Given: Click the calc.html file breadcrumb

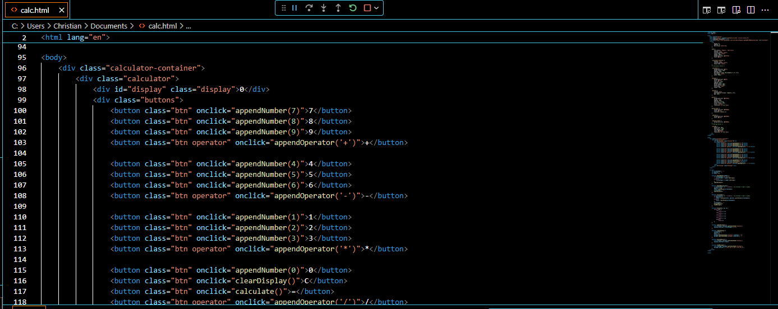Looking at the screenshot, I should 162,26.
